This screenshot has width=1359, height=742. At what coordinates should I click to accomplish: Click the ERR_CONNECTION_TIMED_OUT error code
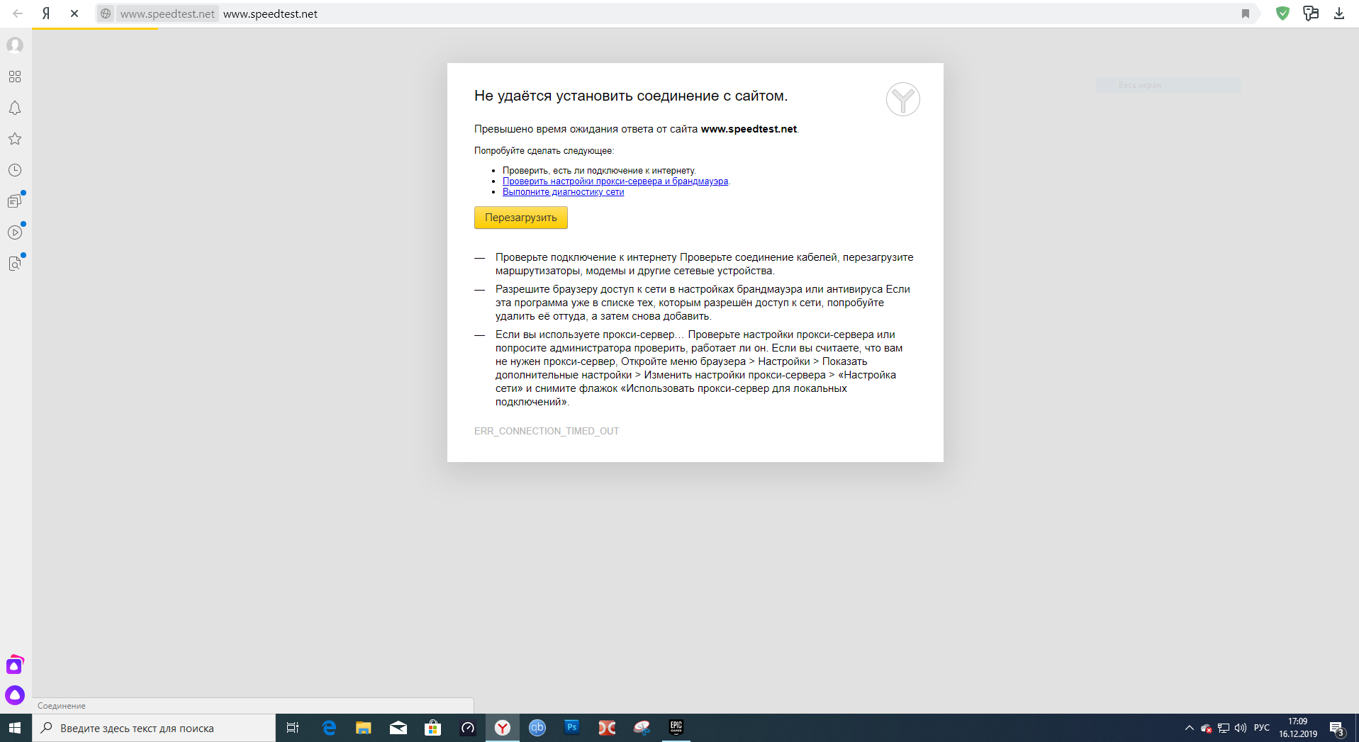(547, 431)
